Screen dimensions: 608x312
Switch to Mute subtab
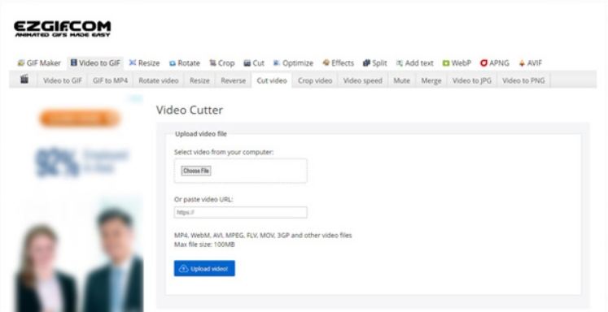coord(401,80)
